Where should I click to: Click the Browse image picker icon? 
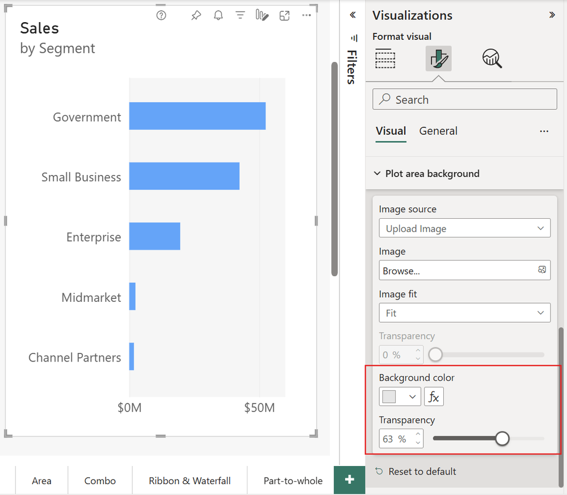coord(541,269)
